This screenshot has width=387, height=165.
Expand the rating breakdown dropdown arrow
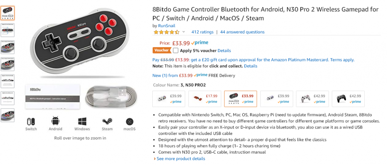click(183, 32)
